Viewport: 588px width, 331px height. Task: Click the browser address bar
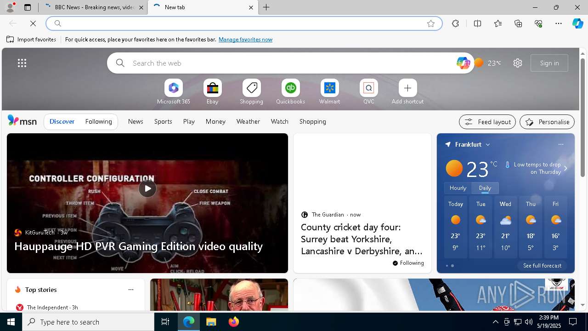click(x=243, y=23)
